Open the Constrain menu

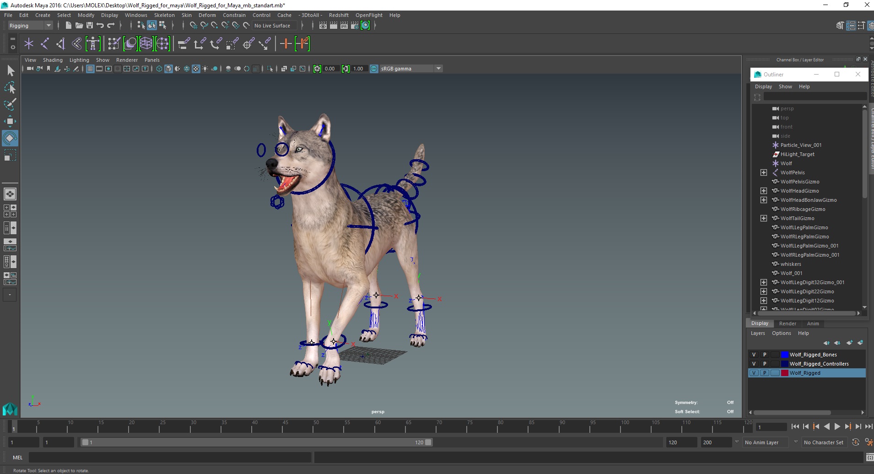[234, 15]
